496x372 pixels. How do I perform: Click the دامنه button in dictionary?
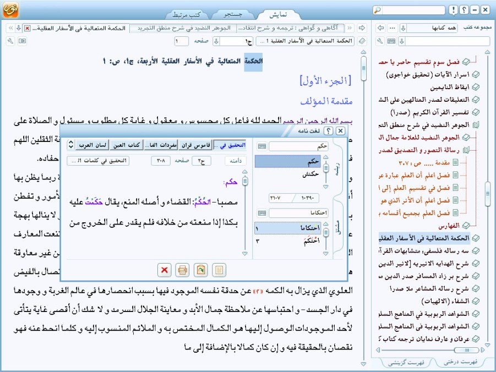click(236, 161)
